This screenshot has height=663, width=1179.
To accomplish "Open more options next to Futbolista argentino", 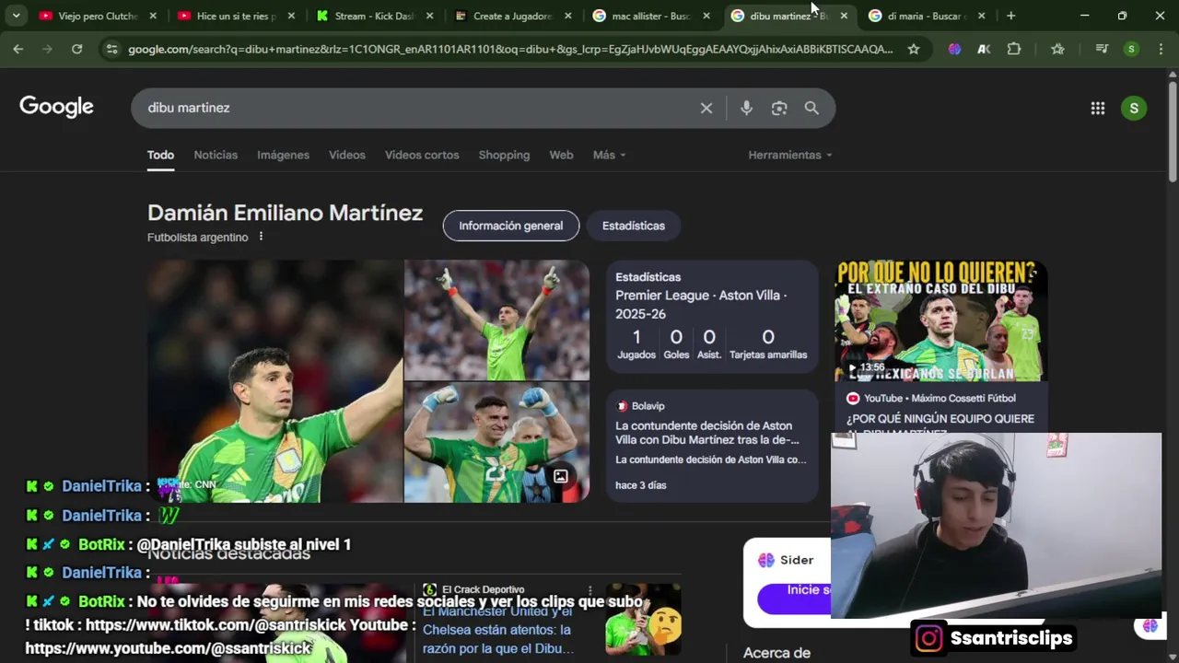I will (x=261, y=237).
